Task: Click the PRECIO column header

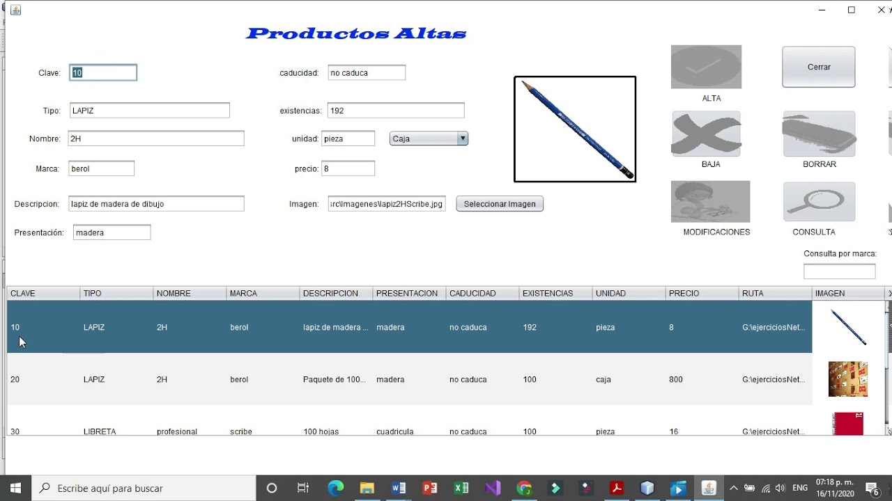Action: pos(702,294)
